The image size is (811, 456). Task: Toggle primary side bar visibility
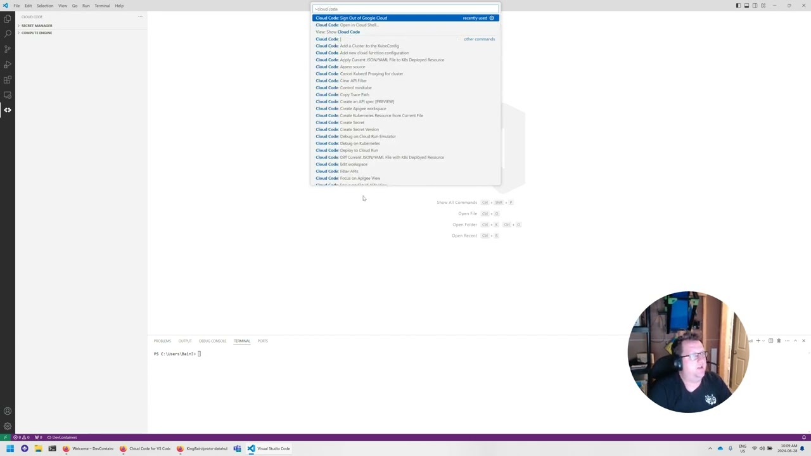pos(738,6)
